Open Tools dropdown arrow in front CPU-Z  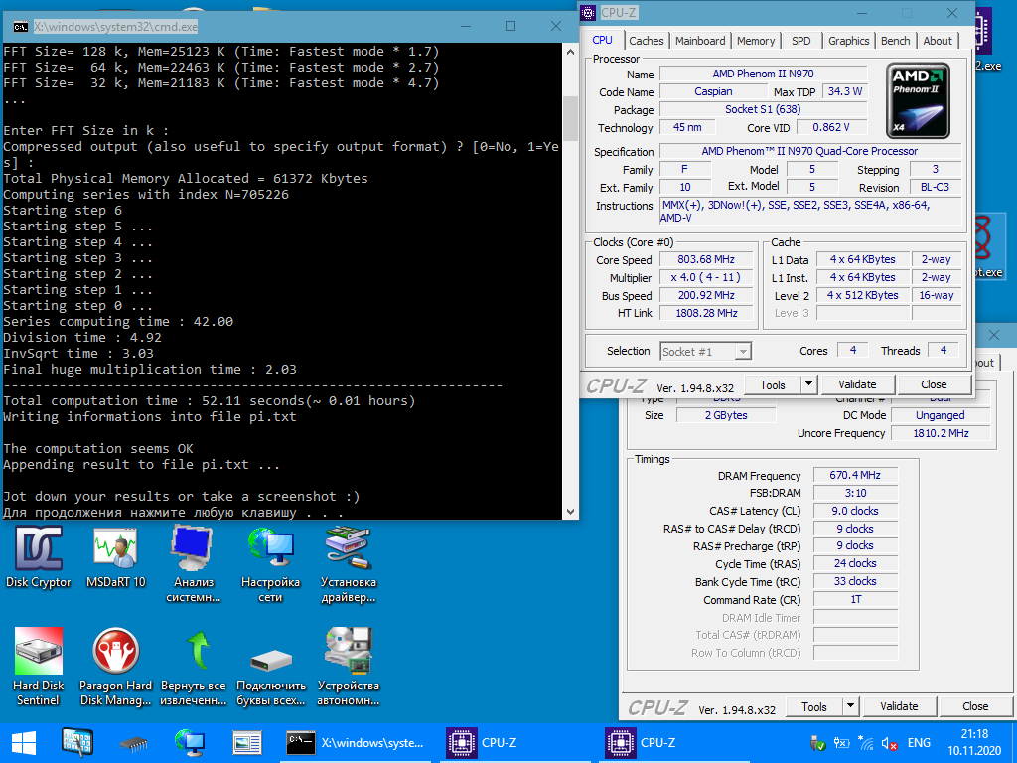(808, 384)
